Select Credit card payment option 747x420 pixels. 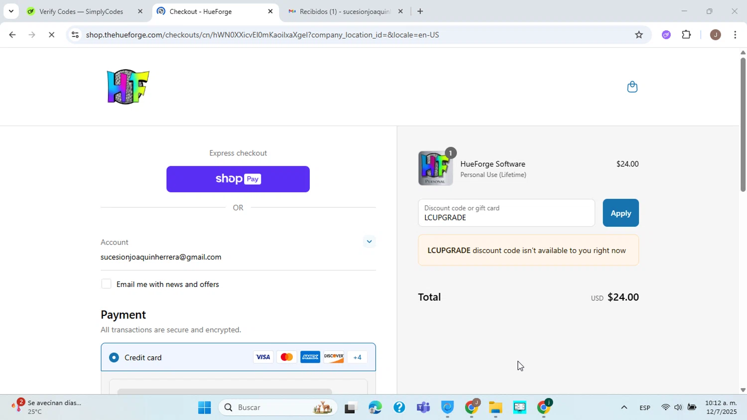114,357
